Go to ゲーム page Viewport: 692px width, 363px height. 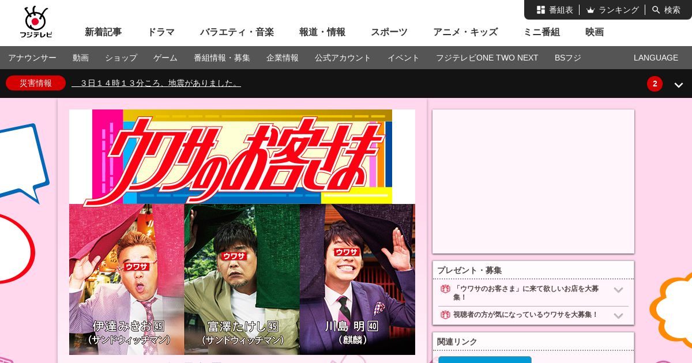click(166, 58)
